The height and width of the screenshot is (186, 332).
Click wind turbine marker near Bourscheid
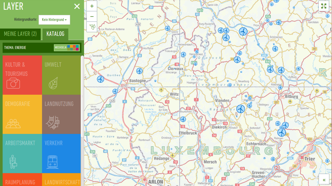coord(183,119)
